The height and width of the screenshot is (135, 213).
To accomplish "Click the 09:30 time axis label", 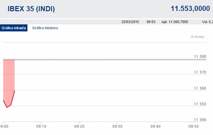I will [117, 126].
